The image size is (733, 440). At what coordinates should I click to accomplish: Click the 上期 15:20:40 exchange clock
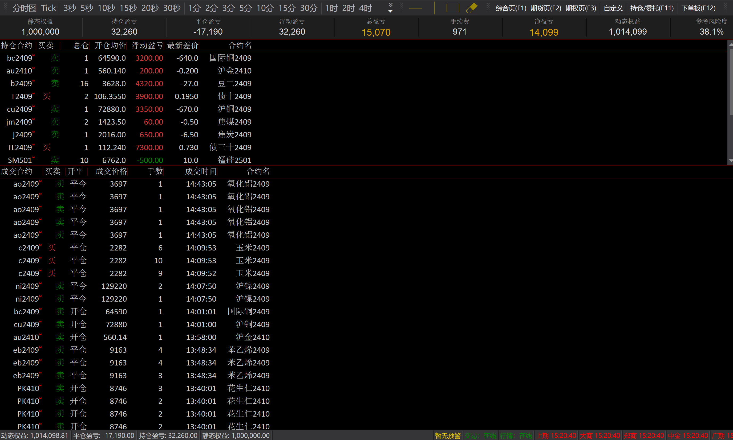pyautogui.click(x=556, y=435)
